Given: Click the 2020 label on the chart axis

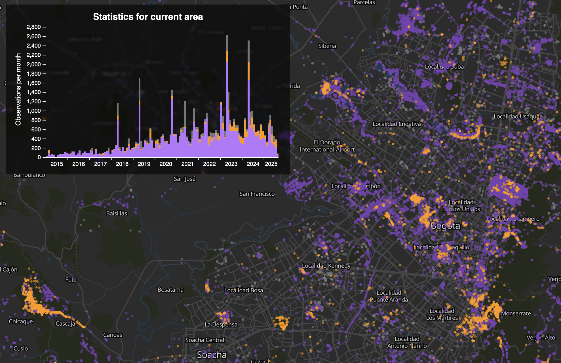Looking at the screenshot, I should (166, 164).
